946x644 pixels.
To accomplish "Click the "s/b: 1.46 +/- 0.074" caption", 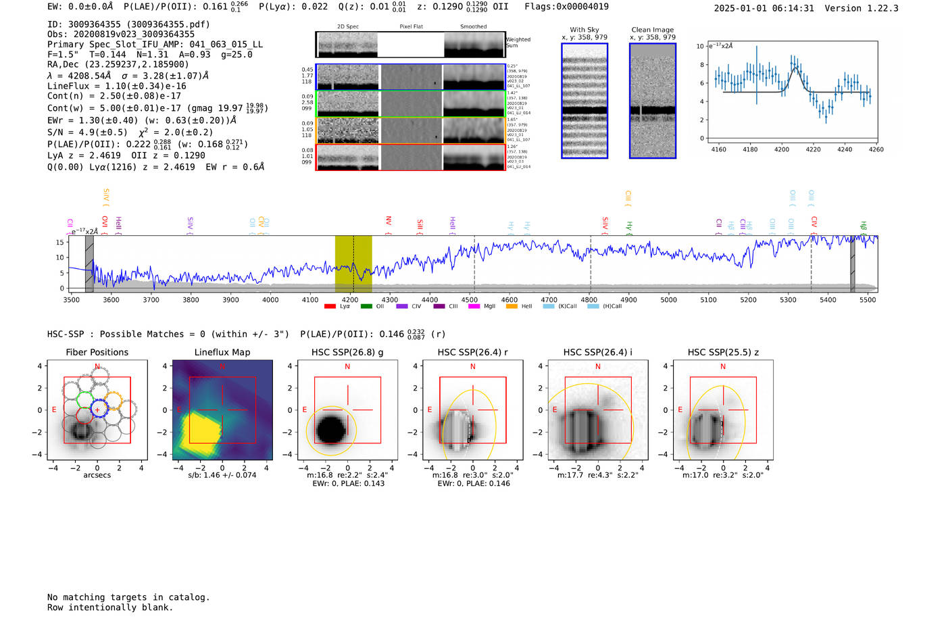I will [222, 475].
